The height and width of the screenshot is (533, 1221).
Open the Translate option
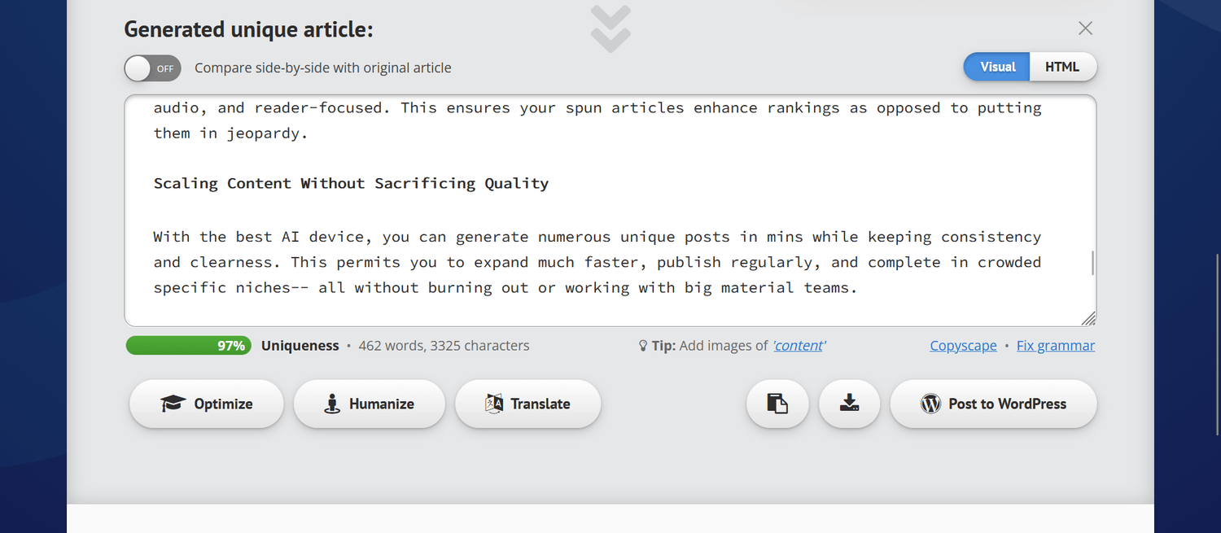click(527, 404)
